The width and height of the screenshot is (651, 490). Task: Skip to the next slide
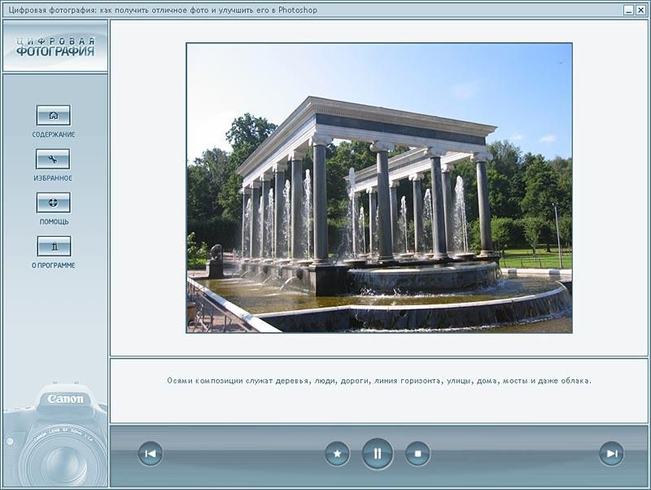pos(611,453)
